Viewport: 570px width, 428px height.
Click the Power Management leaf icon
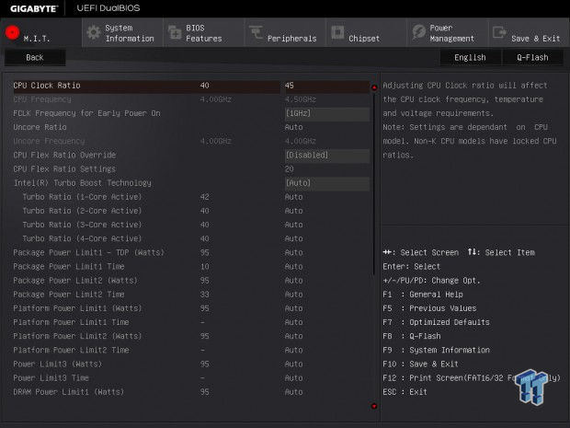tap(418, 32)
